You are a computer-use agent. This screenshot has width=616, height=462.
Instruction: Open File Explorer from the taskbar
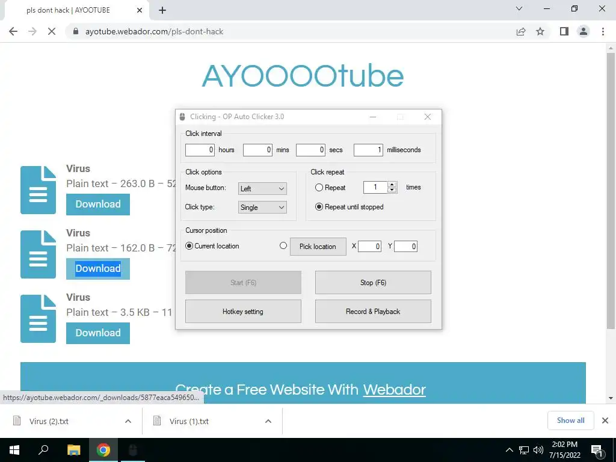[73, 450]
